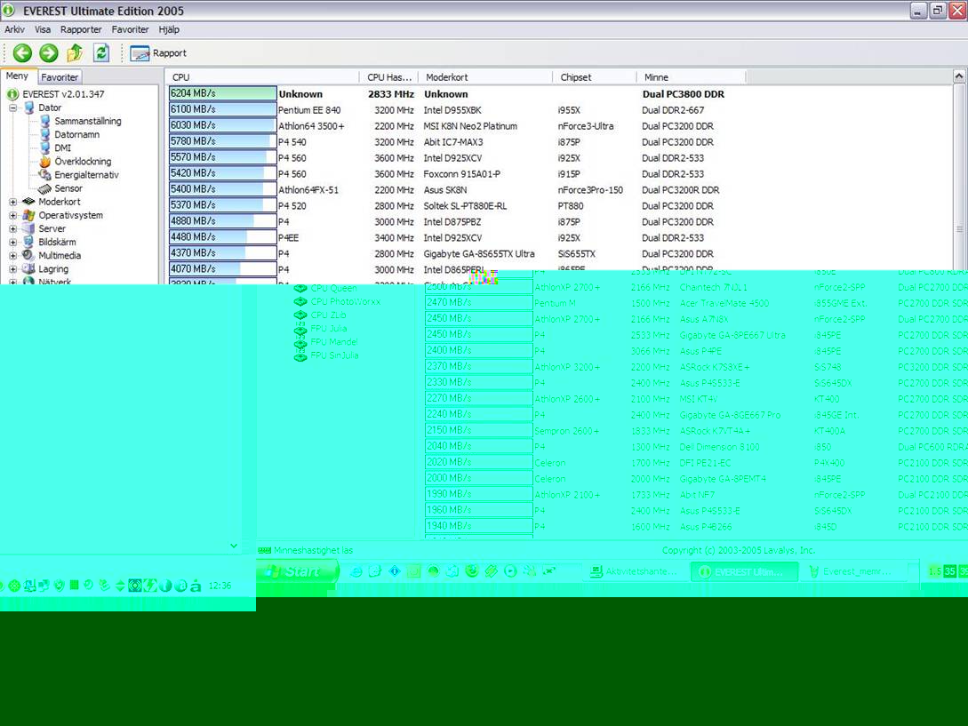Open the Hjälp menu
The width and height of the screenshot is (968, 726).
(x=169, y=29)
